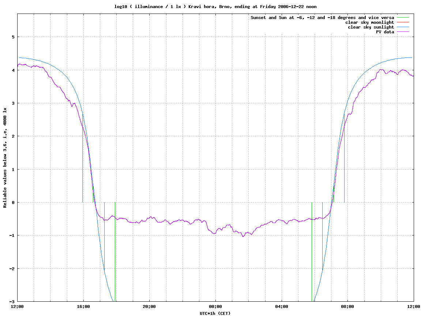Click the y-axis tick label -1
Screen dimensions: 421x316
click(12, 236)
